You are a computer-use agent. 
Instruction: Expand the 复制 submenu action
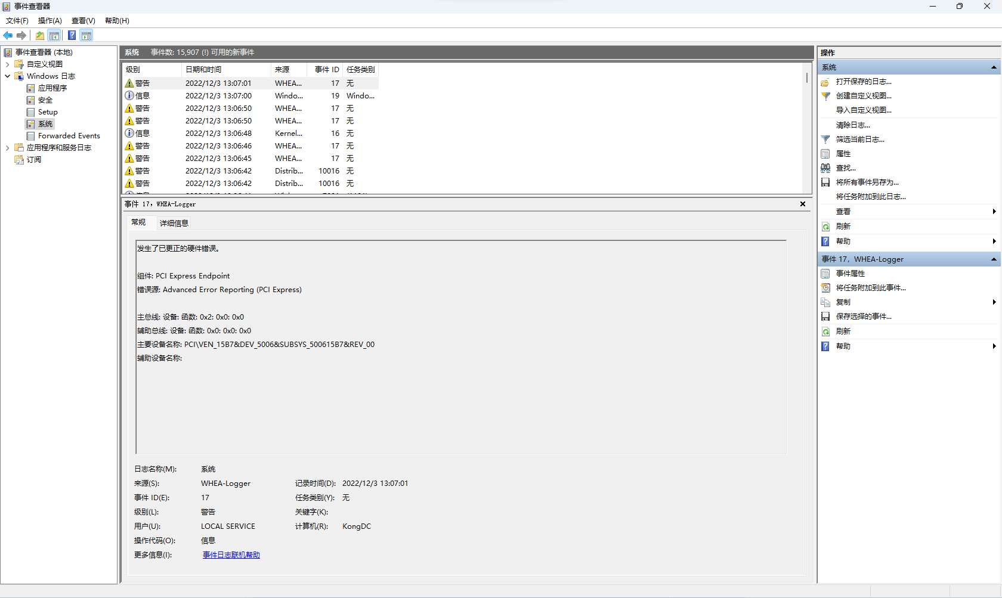[x=994, y=302]
